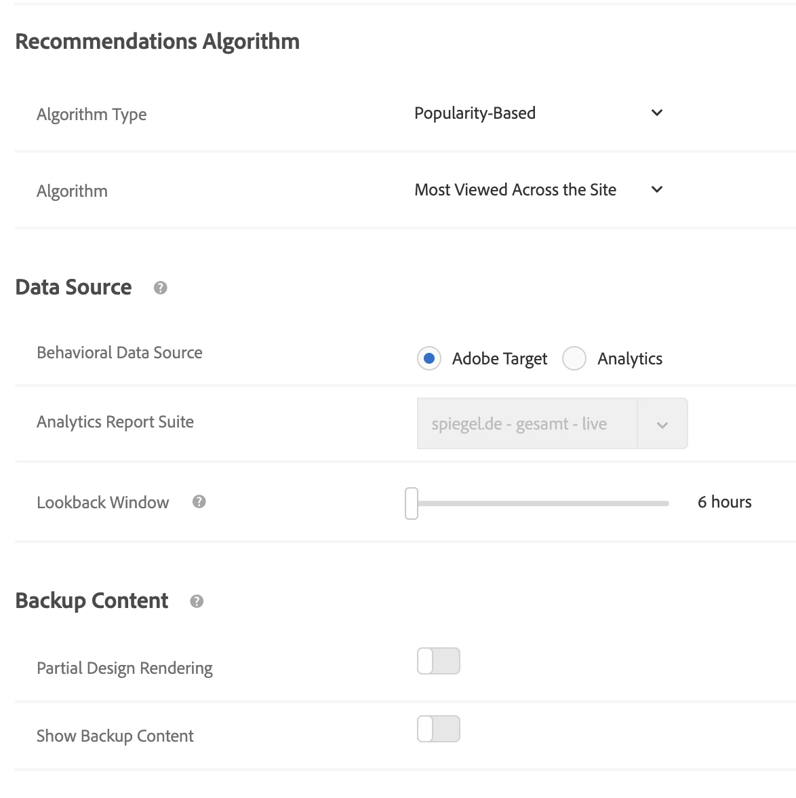Click the Most Viewed Across the Site value
796x798 pixels.
point(515,189)
